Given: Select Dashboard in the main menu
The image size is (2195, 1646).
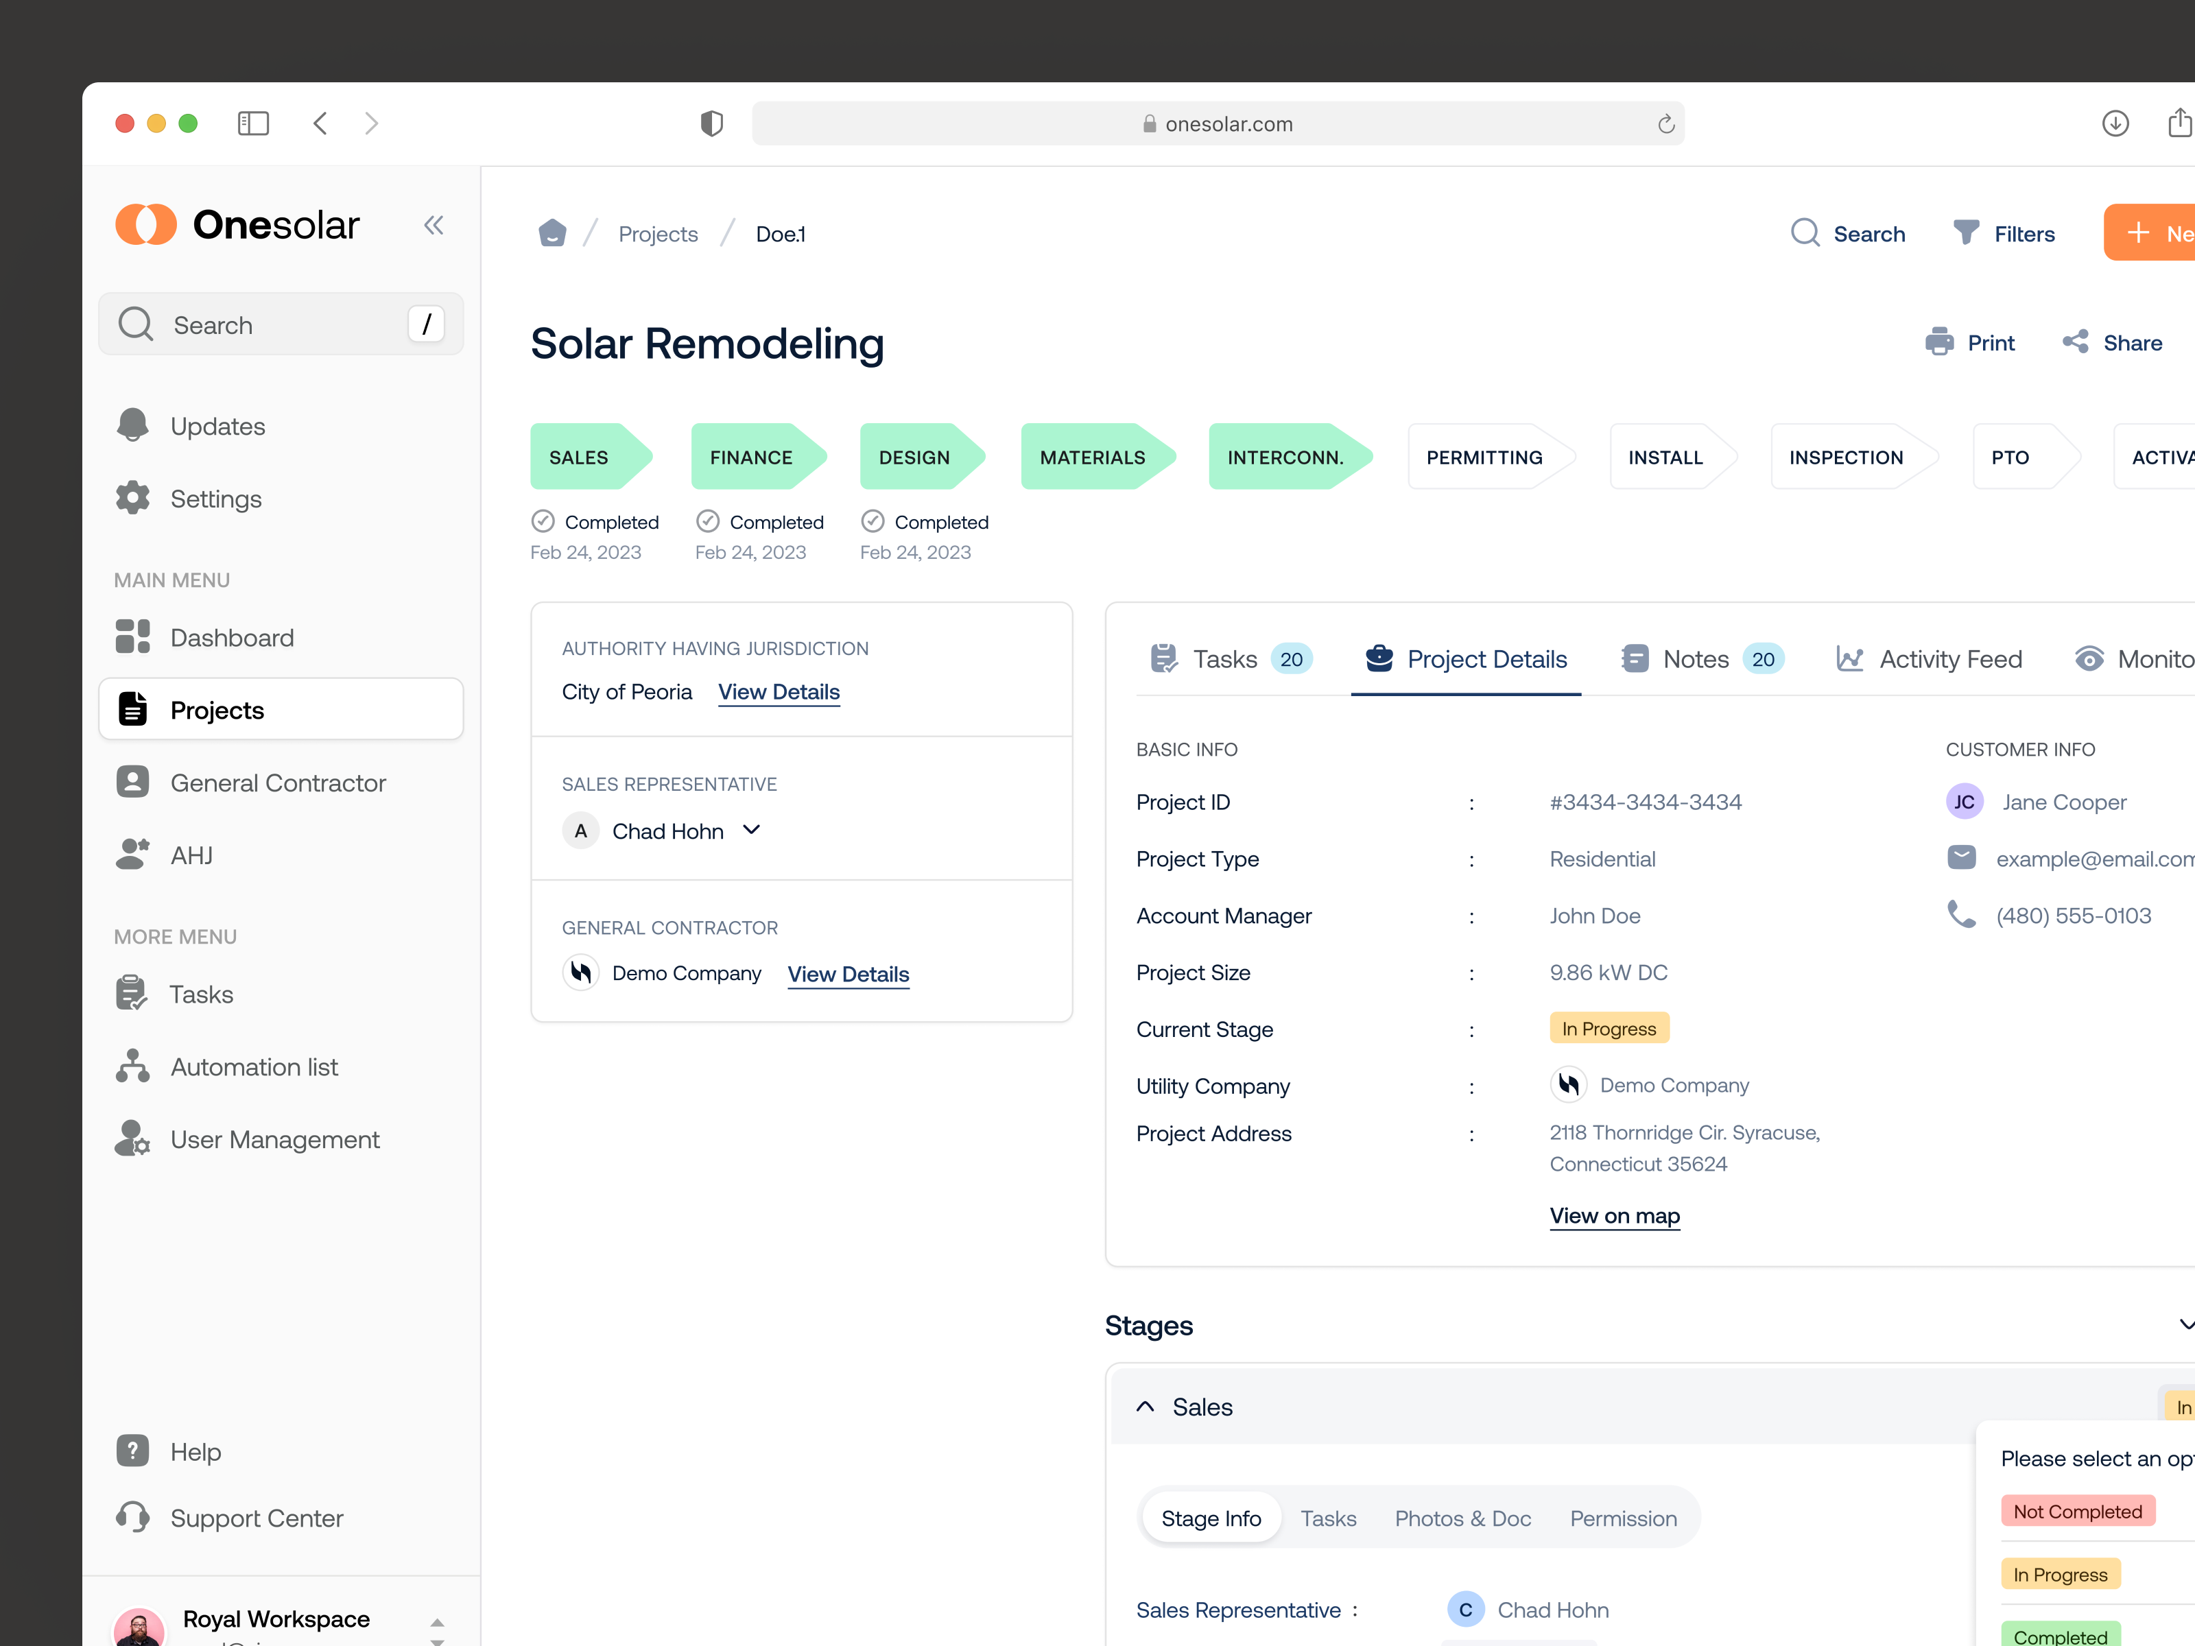Looking at the screenshot, I should 231,637.
